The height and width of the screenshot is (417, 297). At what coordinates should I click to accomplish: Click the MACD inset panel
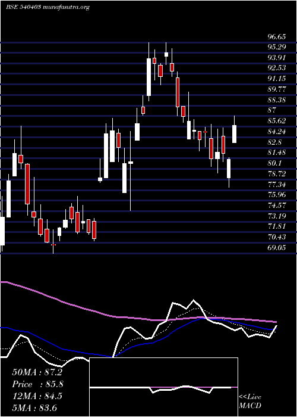tap(163, 387)
